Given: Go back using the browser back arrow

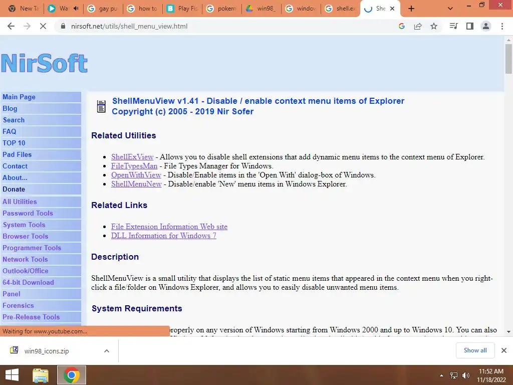Looking at the screenshot, I should tap(11, 26).
